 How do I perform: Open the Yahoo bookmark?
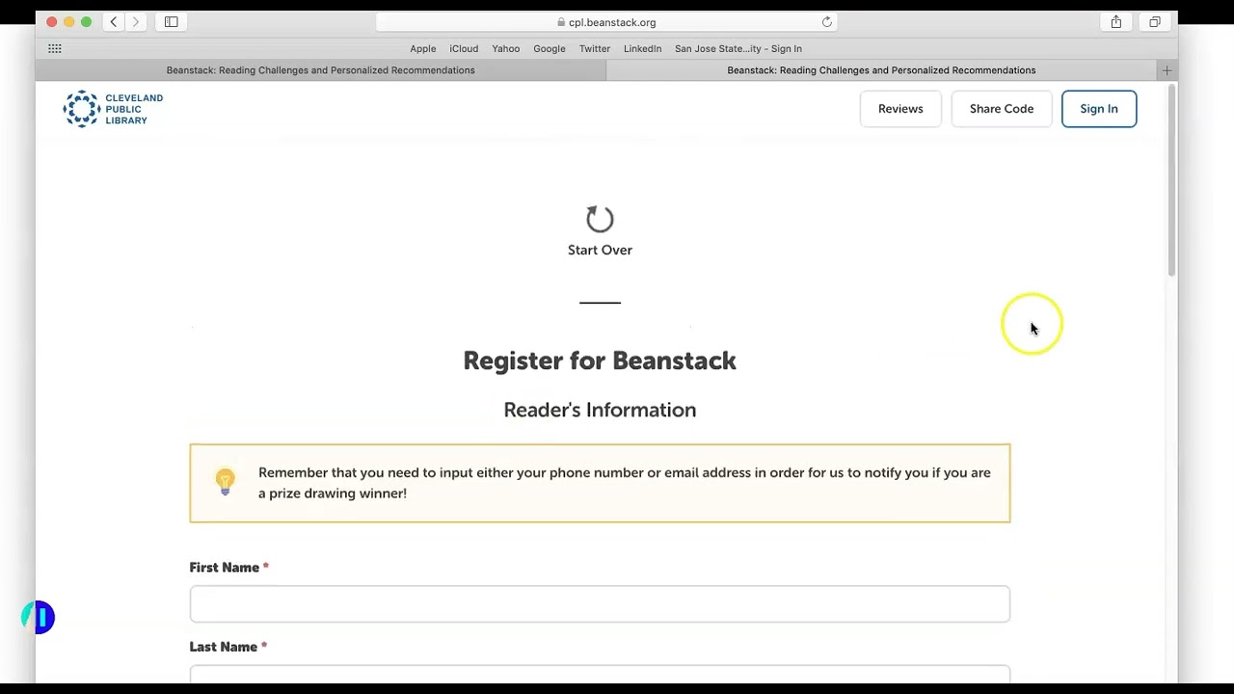coord(506,48)
